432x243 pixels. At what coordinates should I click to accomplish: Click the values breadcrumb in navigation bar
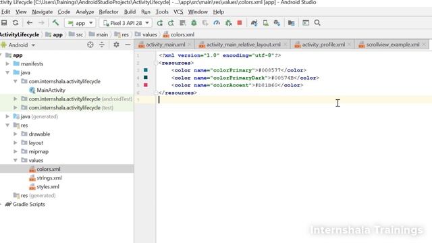tap(150, 34)
